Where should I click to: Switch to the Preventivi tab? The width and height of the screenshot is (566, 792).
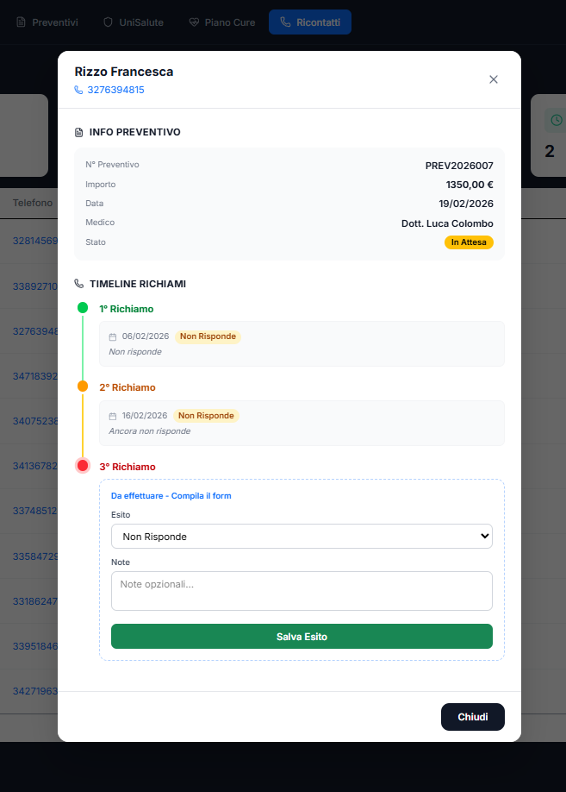click(x=47, y=22)
